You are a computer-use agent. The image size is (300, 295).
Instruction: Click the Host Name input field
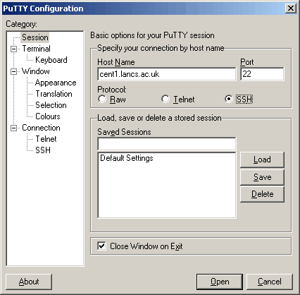167,74
